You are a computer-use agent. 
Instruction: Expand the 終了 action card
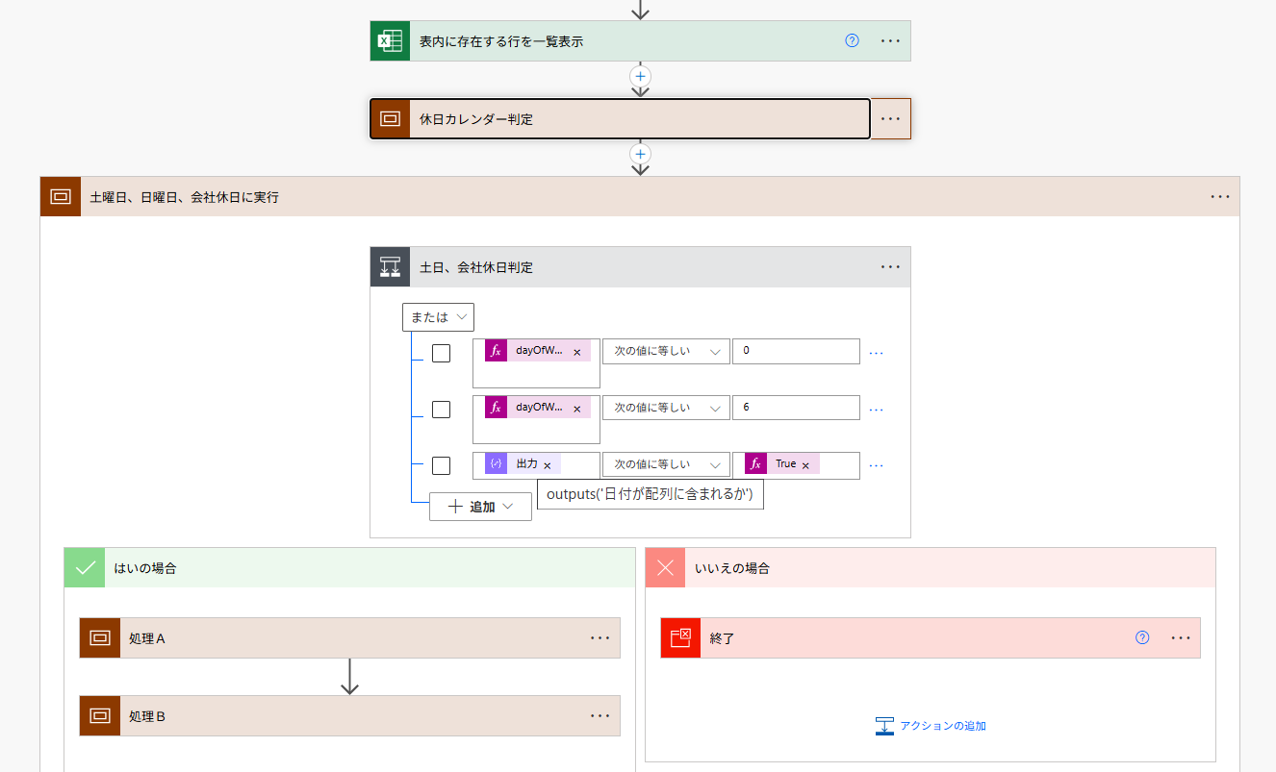click(931, 638)
